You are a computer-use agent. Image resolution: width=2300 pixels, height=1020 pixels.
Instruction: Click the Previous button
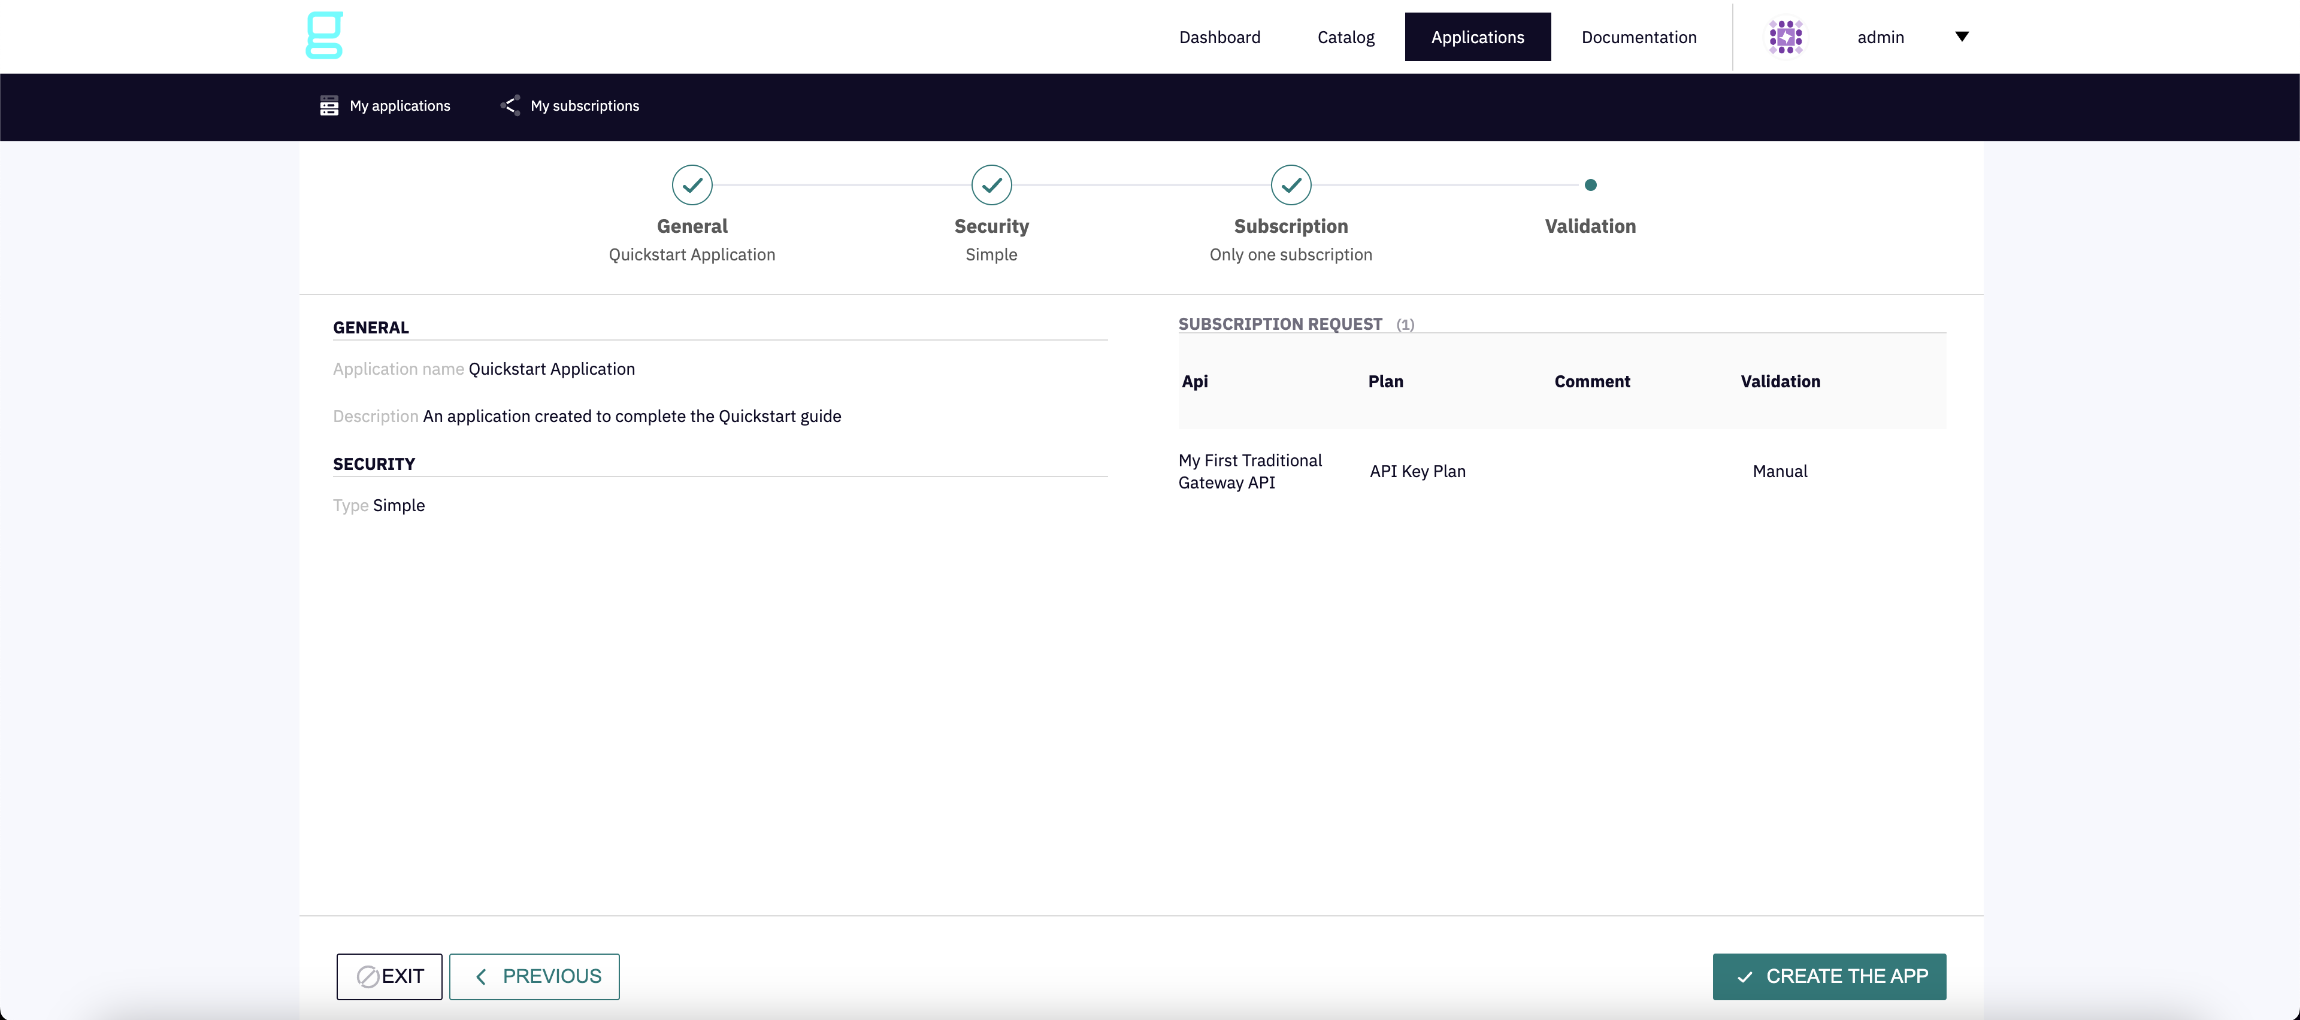pyautogui.click(x=534, y=976)
